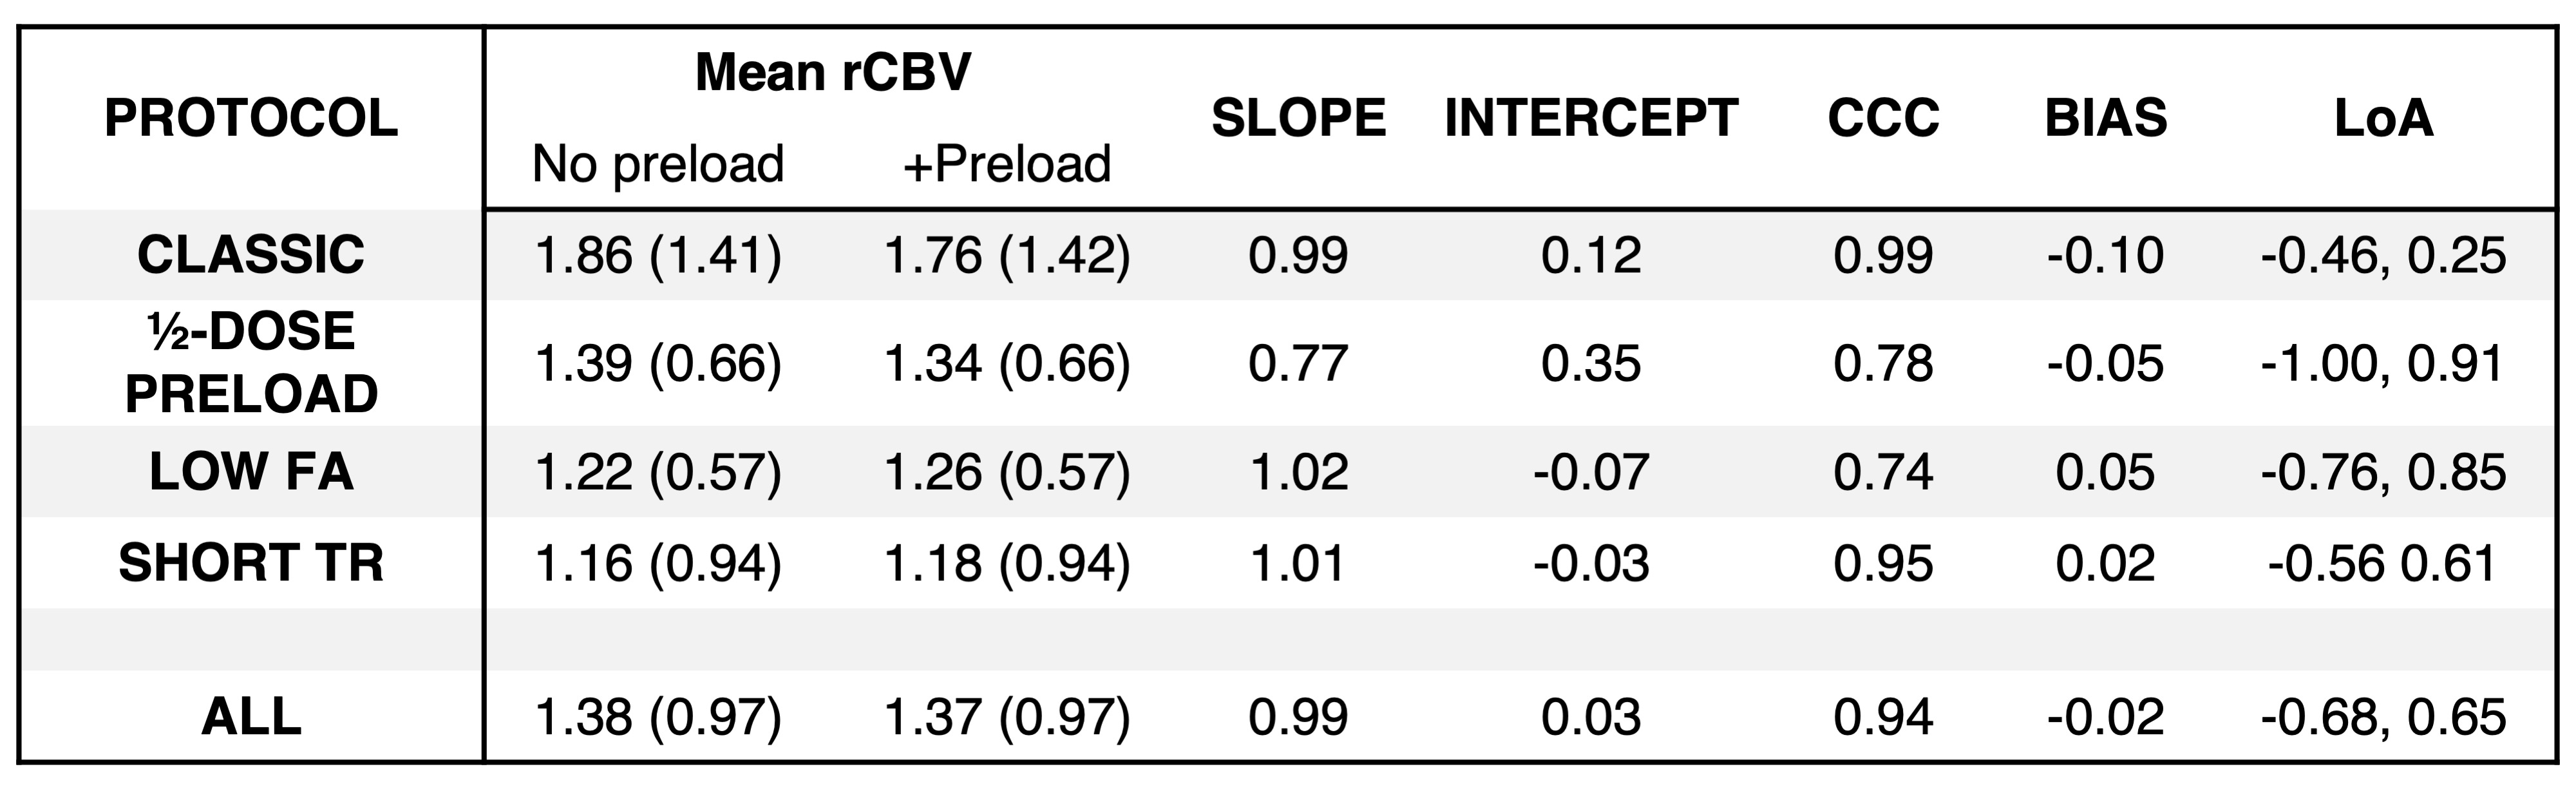Image resolution: width=2576 pixels, height=789 pixels.
Task: Select the ½-dose preload slope value 0.77
Action: (x=1298, y=363)
